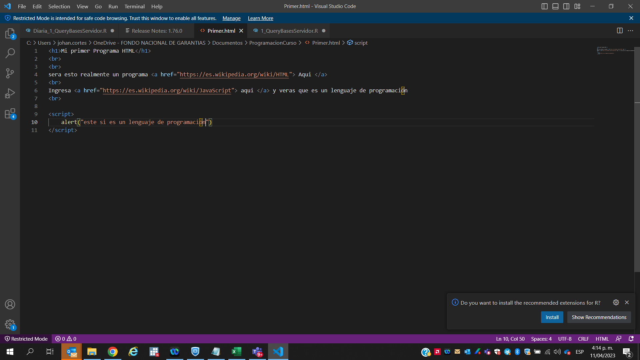Open Excel from the taskbar
This screenshot has height=360, width=640.
click(x=237, y=352)
